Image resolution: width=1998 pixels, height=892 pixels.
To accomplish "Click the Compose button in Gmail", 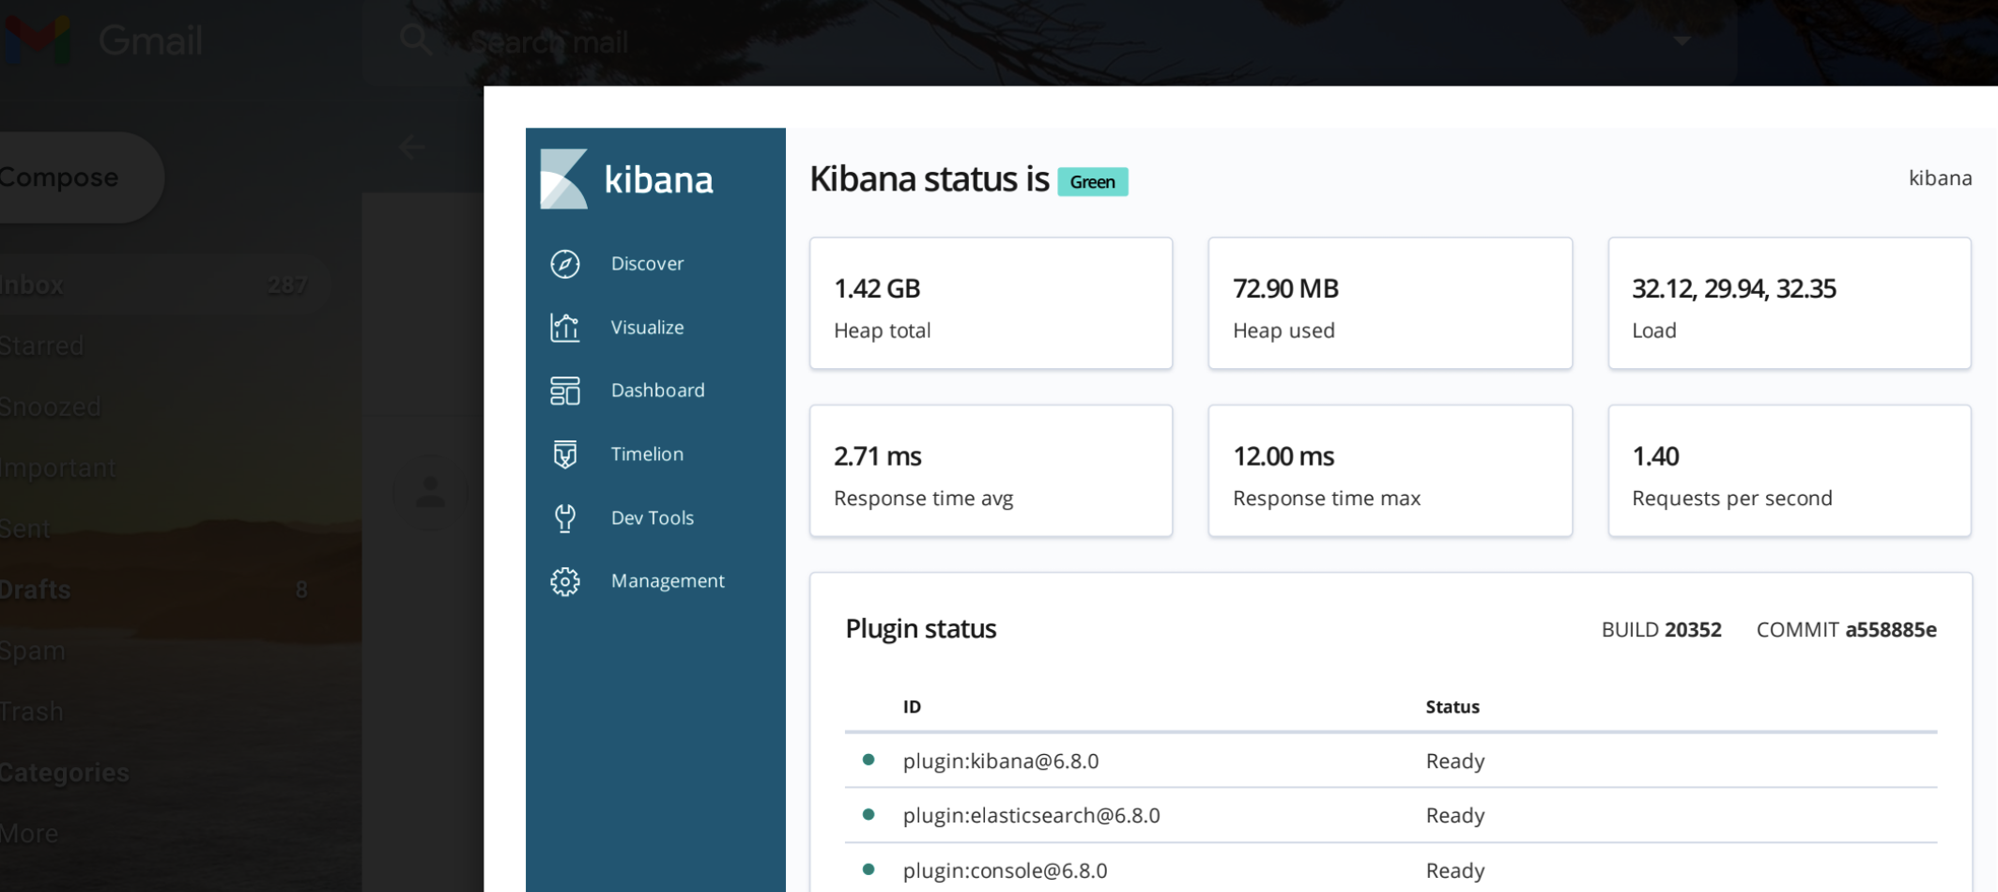I will click(80, 177).
